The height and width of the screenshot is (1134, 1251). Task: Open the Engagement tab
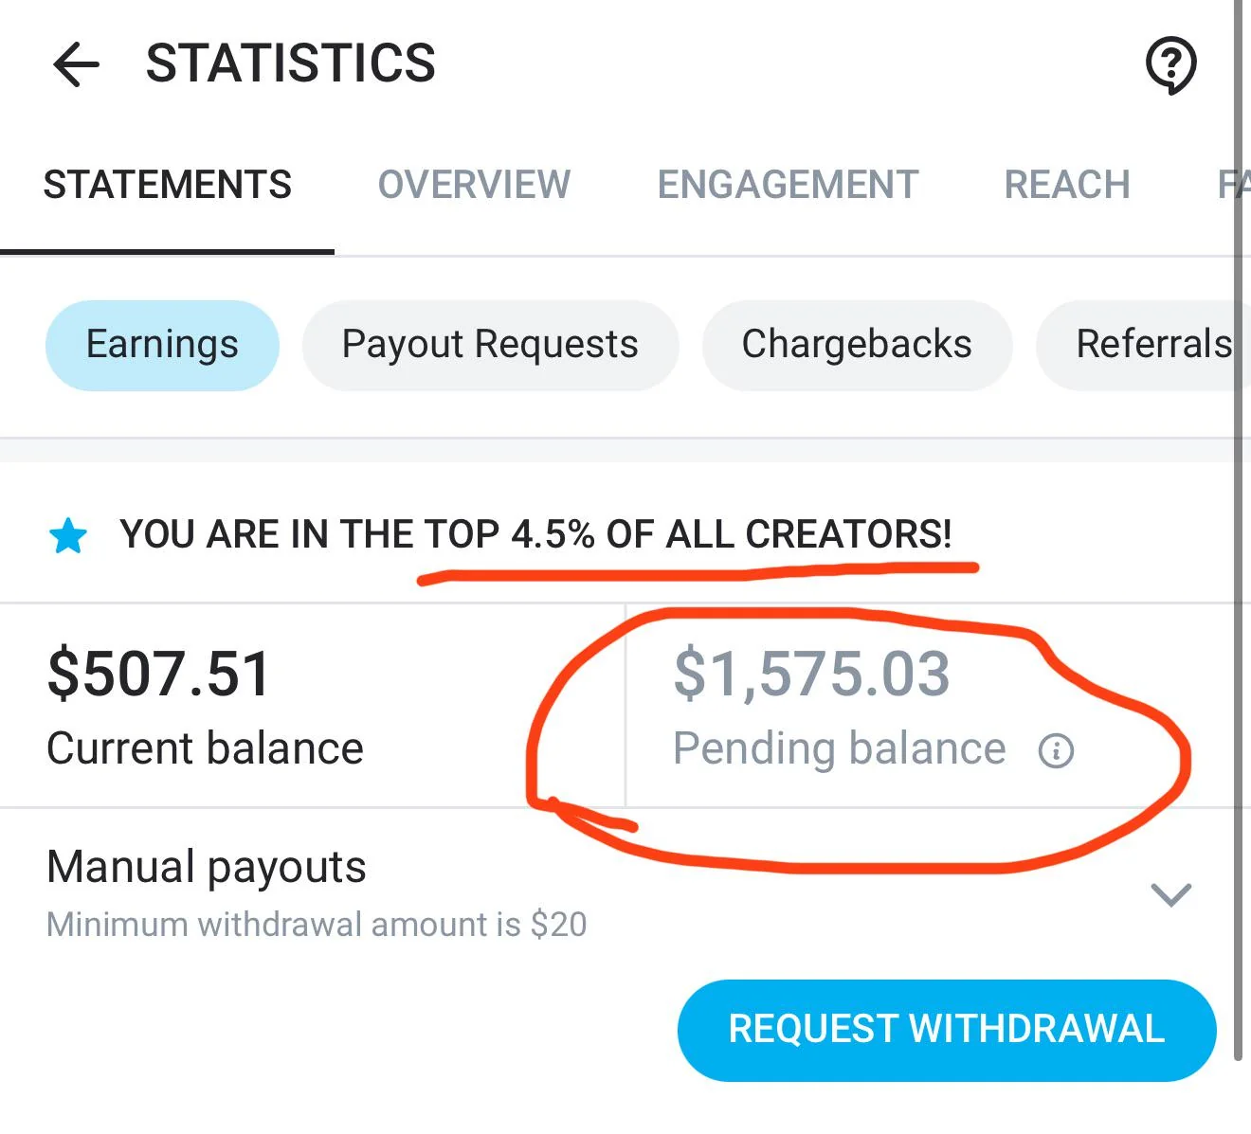point(788,185)
